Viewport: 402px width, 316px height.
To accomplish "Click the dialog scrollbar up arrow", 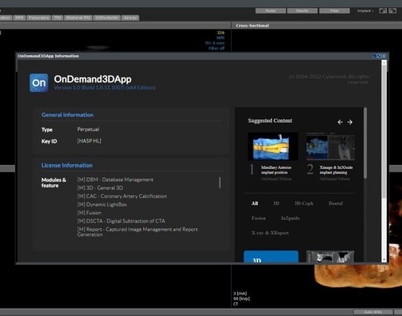I will pos(384,62).
